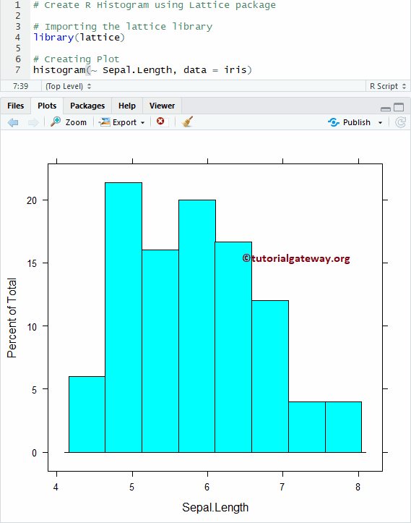The height and width of the screenshot is (523, 411).
Task: Click the Sepal.Length axis label
Action: pos(215,507)
